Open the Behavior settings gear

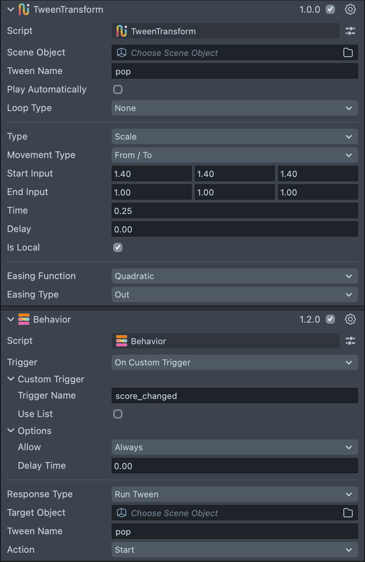click(x=350, y=319)
